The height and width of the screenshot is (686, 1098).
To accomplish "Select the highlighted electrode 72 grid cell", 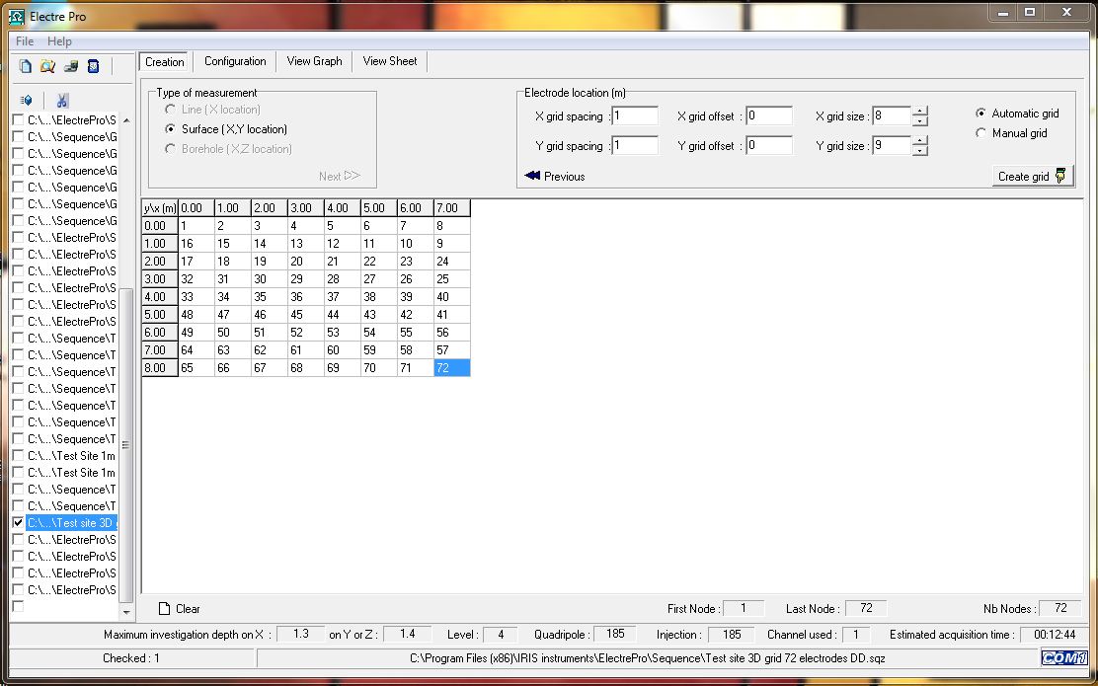I will [451, 367].
